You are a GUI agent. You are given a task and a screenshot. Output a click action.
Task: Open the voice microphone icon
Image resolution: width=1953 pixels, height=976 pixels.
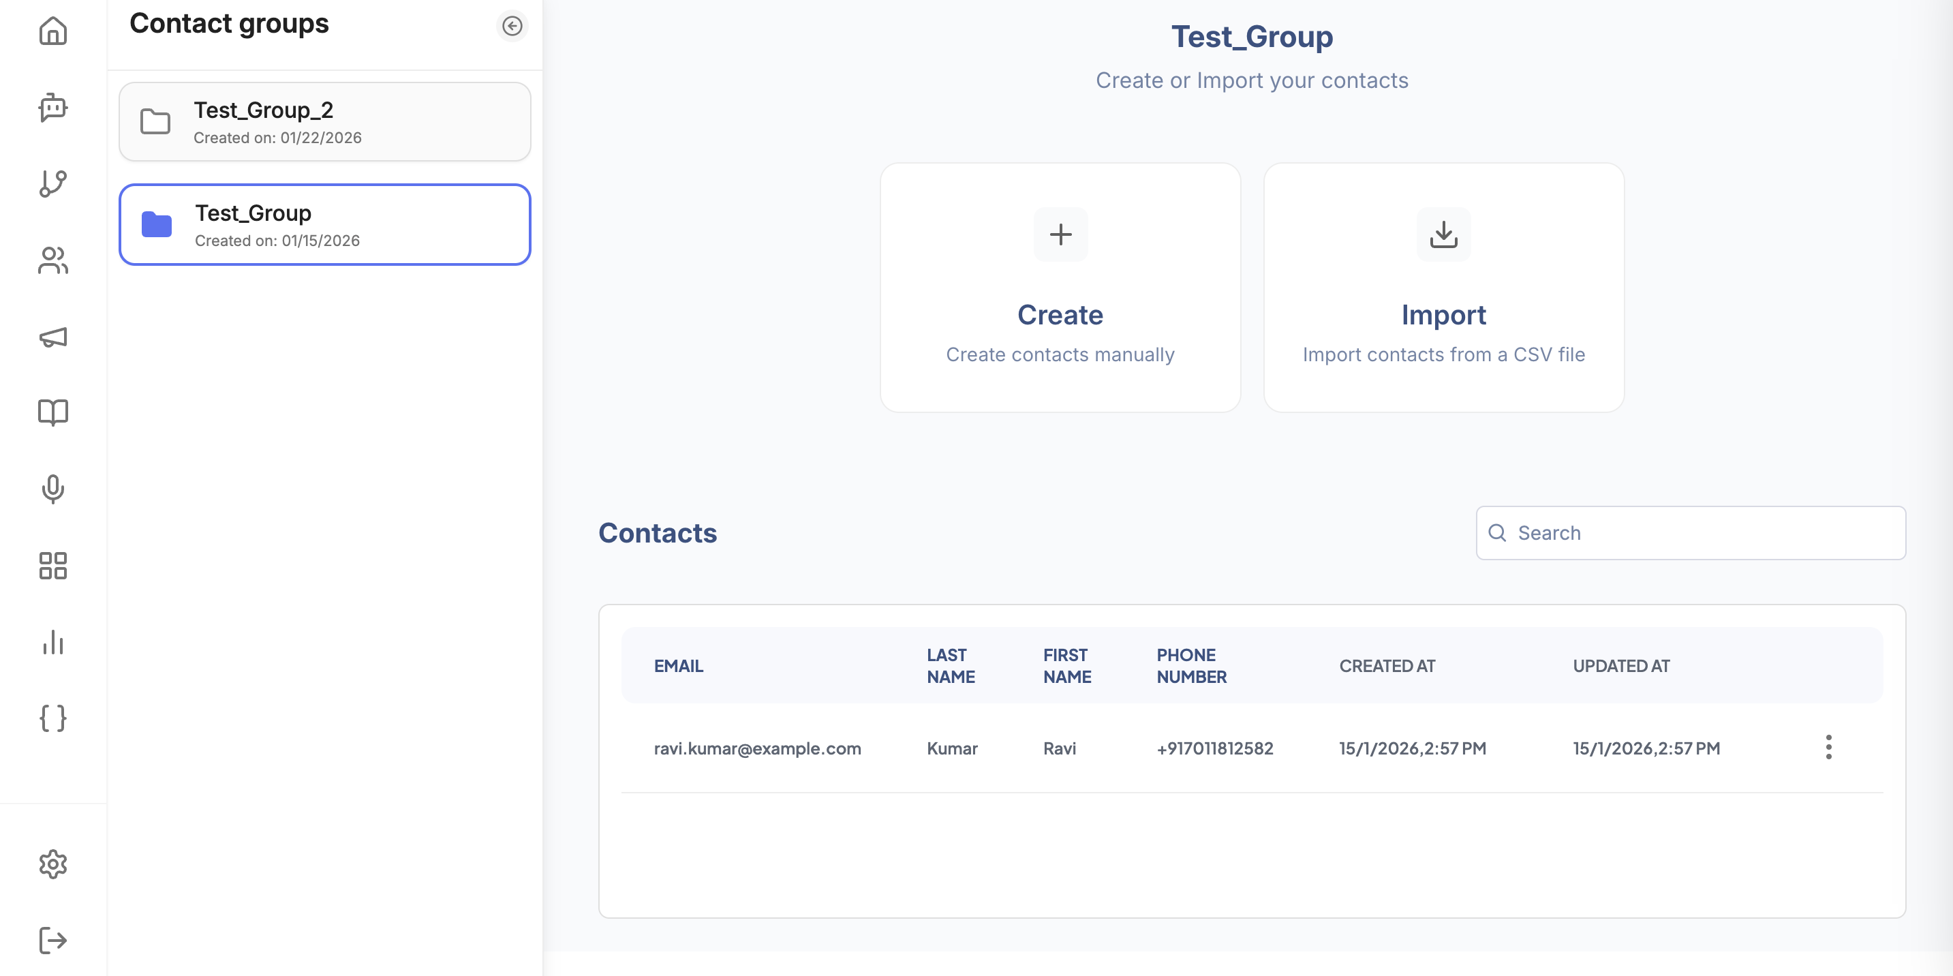point(52,489)
